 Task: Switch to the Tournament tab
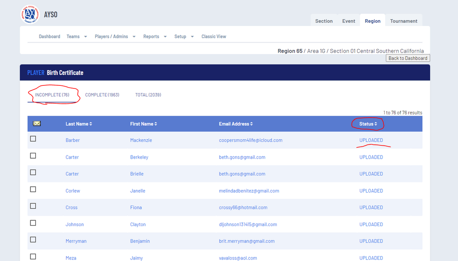(x=403, y=21)
